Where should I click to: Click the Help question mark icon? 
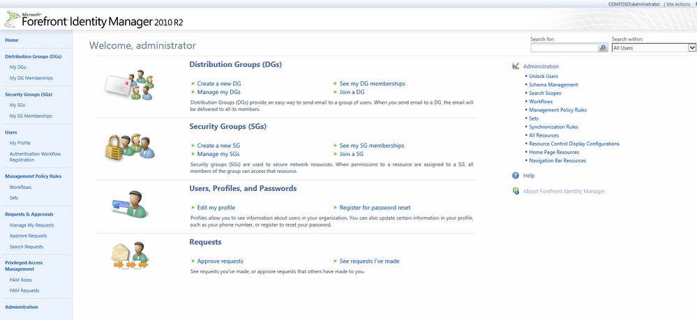click(x=516, y=176)
